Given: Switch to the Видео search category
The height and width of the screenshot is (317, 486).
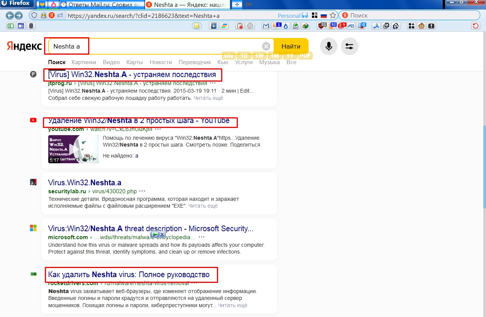Looking at the screenshot, I should pyautogui.click(x=111, y=62).
